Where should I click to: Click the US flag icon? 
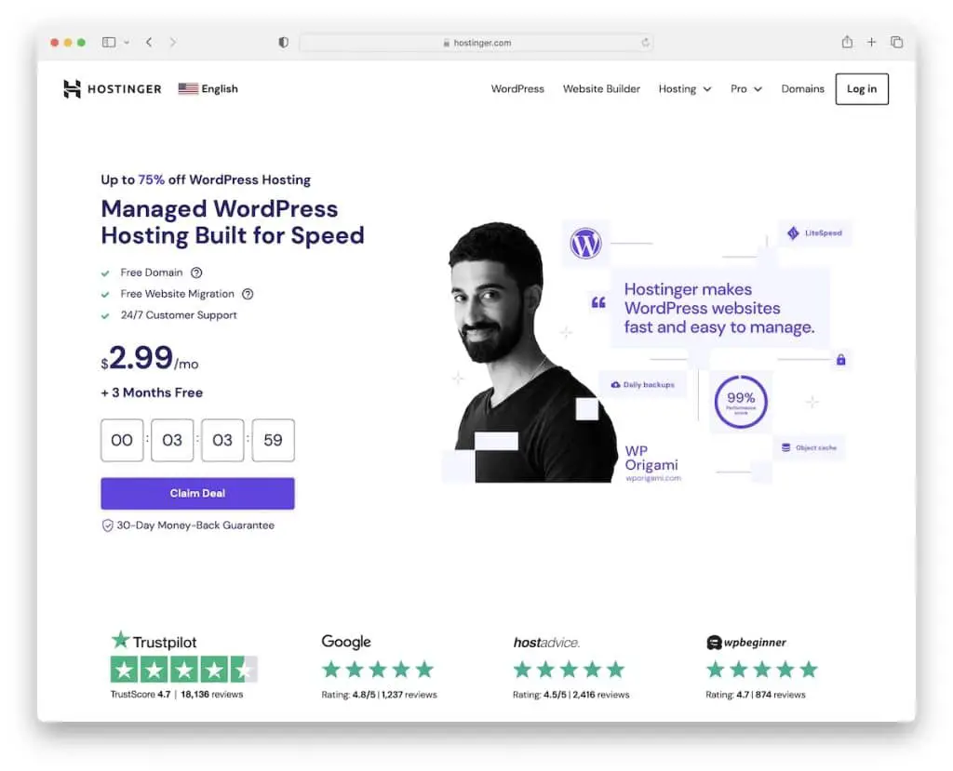pyautogui.click(x=188, y=88)
